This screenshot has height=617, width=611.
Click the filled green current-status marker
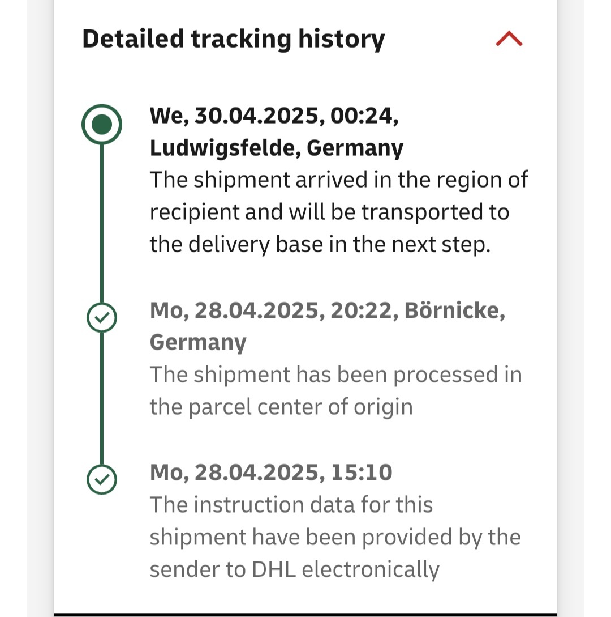(x=102, y=125)
